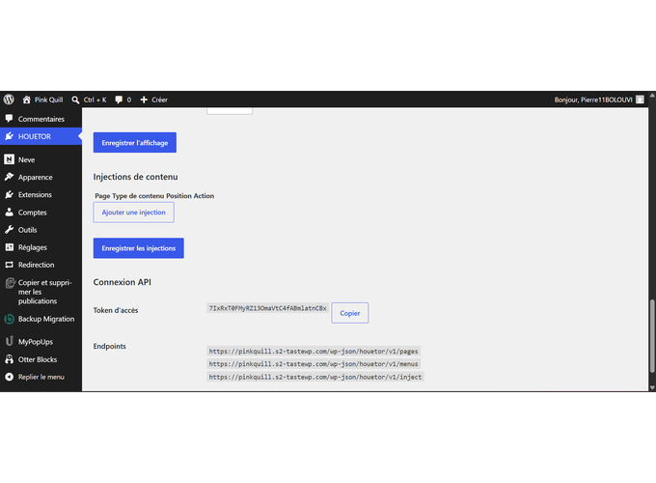Open Comptes menu item
Screen dimensions: 656x483
pos(41,213)
